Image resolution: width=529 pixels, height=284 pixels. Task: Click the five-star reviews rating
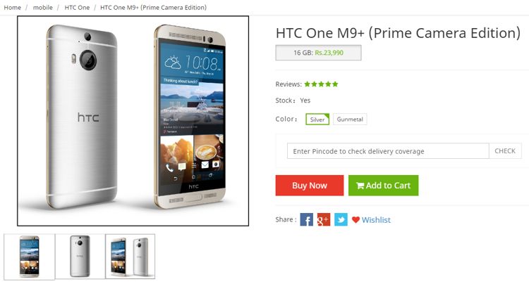pos(321,84)
